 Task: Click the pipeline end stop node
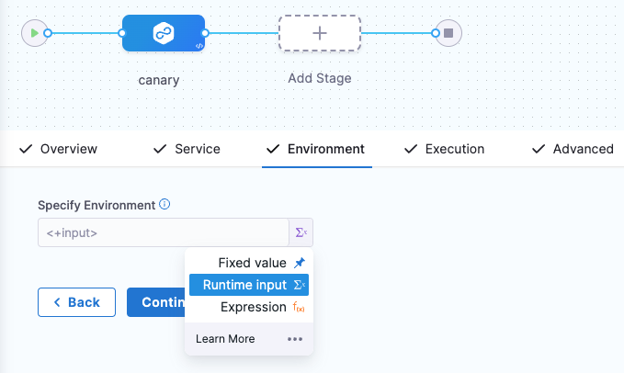[448, 33]
